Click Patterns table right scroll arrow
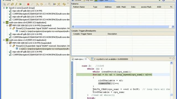Image resolution: width=177 pixels, height=99 pixels. coord(173,27)
